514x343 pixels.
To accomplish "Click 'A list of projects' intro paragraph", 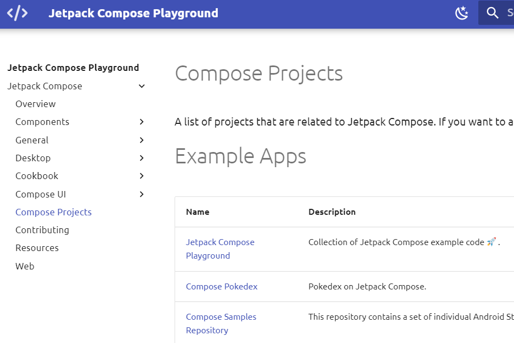I will click(x=344, y=122).
